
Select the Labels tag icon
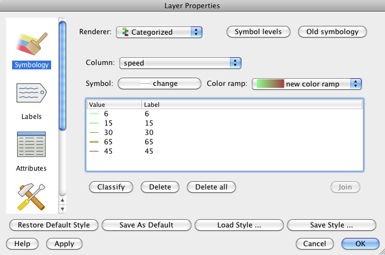coord(31,93)
